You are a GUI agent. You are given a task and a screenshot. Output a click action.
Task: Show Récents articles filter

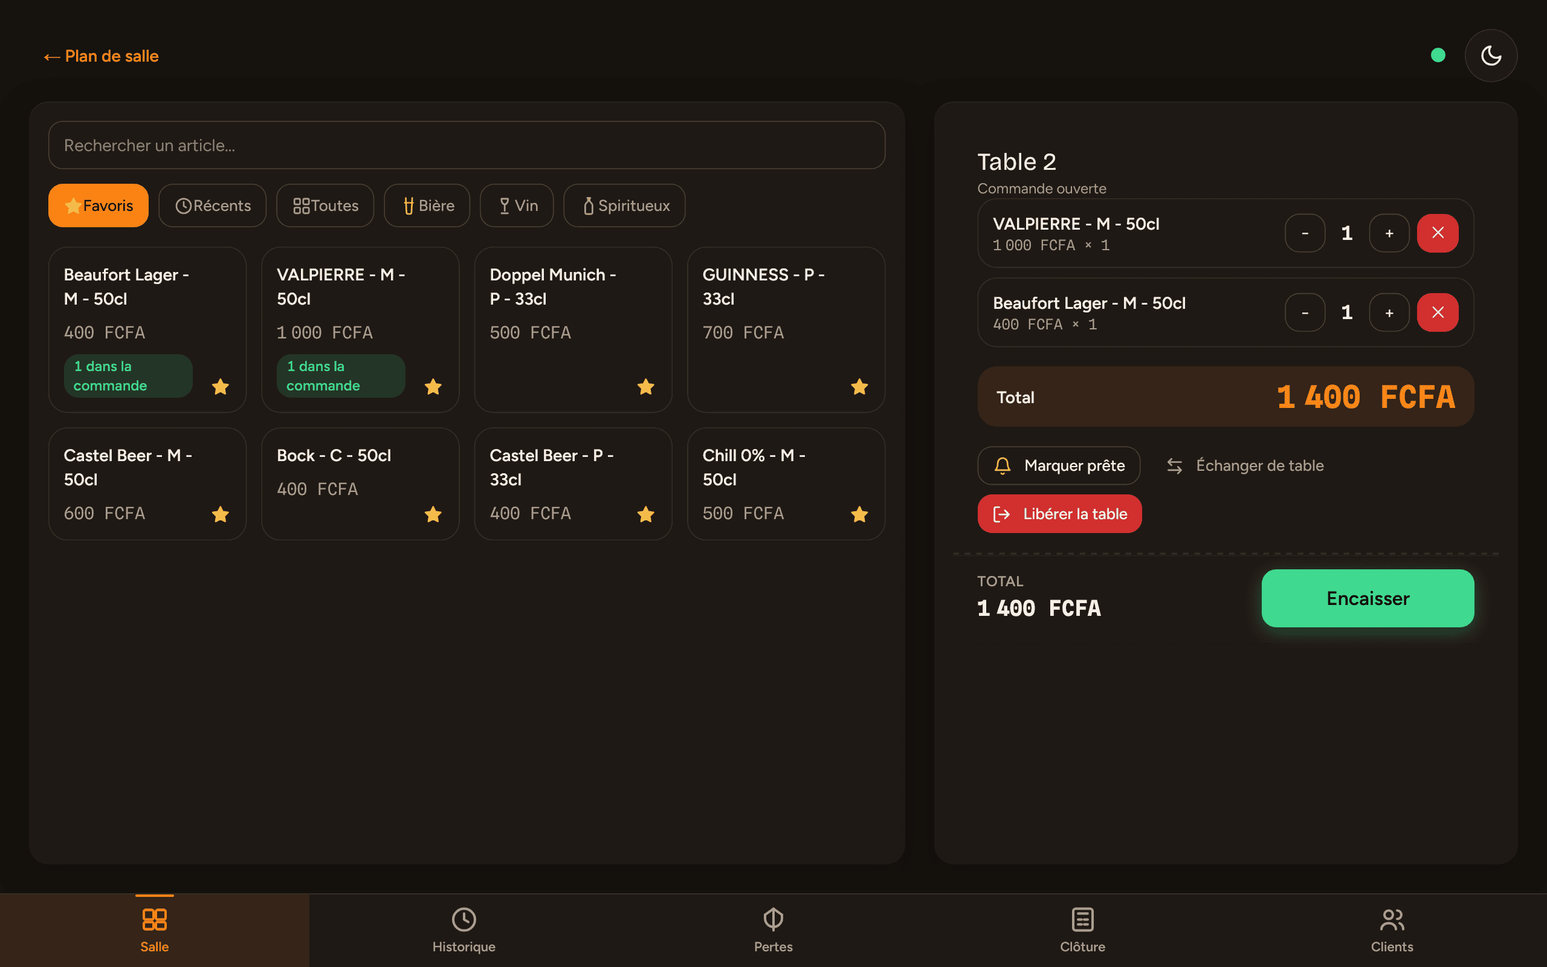(x=212, y=205)
